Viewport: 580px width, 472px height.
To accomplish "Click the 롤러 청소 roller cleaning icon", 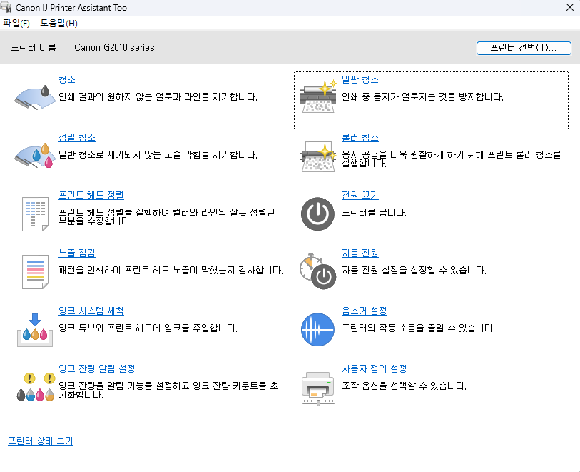I will pyautogui.click(x=318, y=156).
